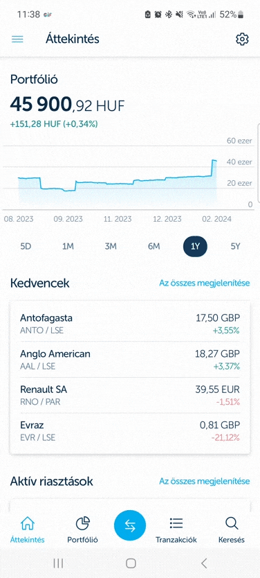Tap the blue central trade arrows button

[x=130, y=526]
